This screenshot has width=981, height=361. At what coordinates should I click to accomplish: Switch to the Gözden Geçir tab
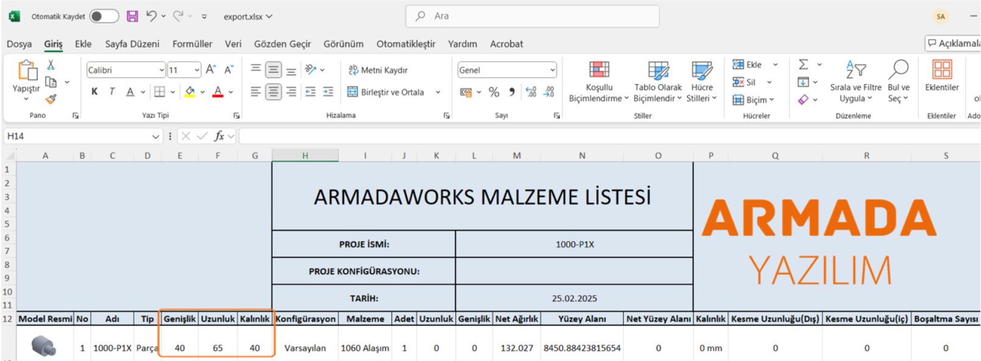(282, 44)
